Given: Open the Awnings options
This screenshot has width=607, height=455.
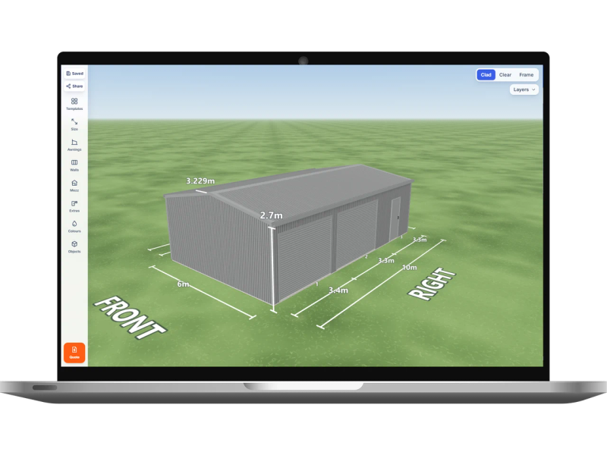Looking at the screenshot, I should (74, 145).
